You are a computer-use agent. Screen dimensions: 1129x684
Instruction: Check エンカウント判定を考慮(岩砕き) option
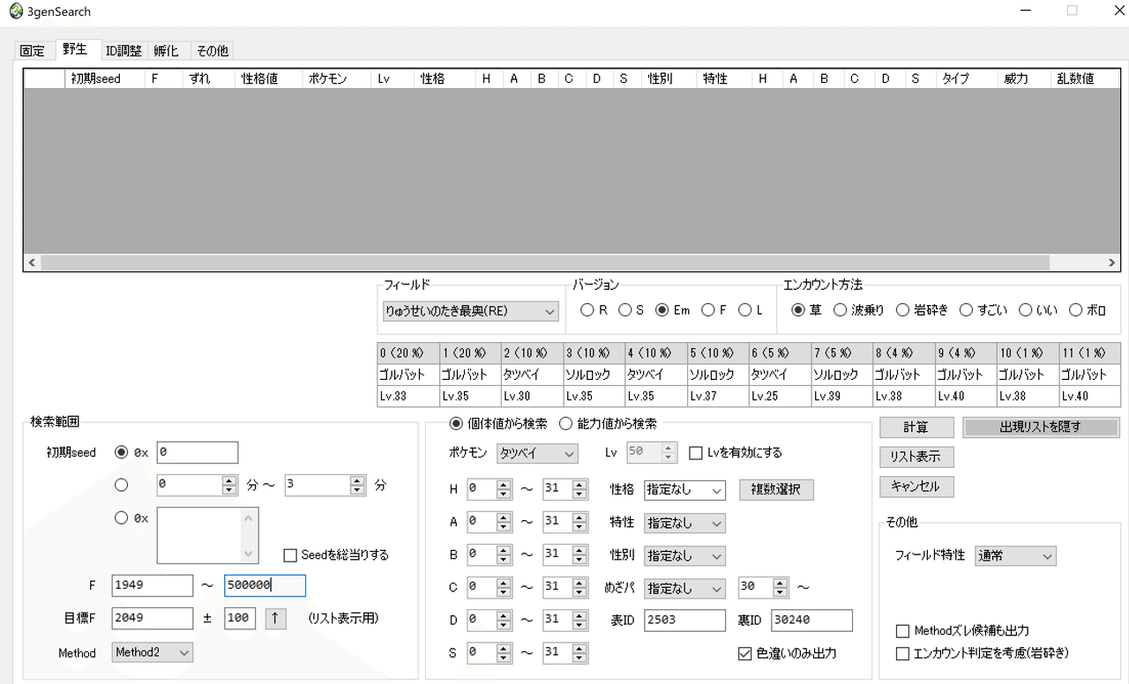pos(902,651)
